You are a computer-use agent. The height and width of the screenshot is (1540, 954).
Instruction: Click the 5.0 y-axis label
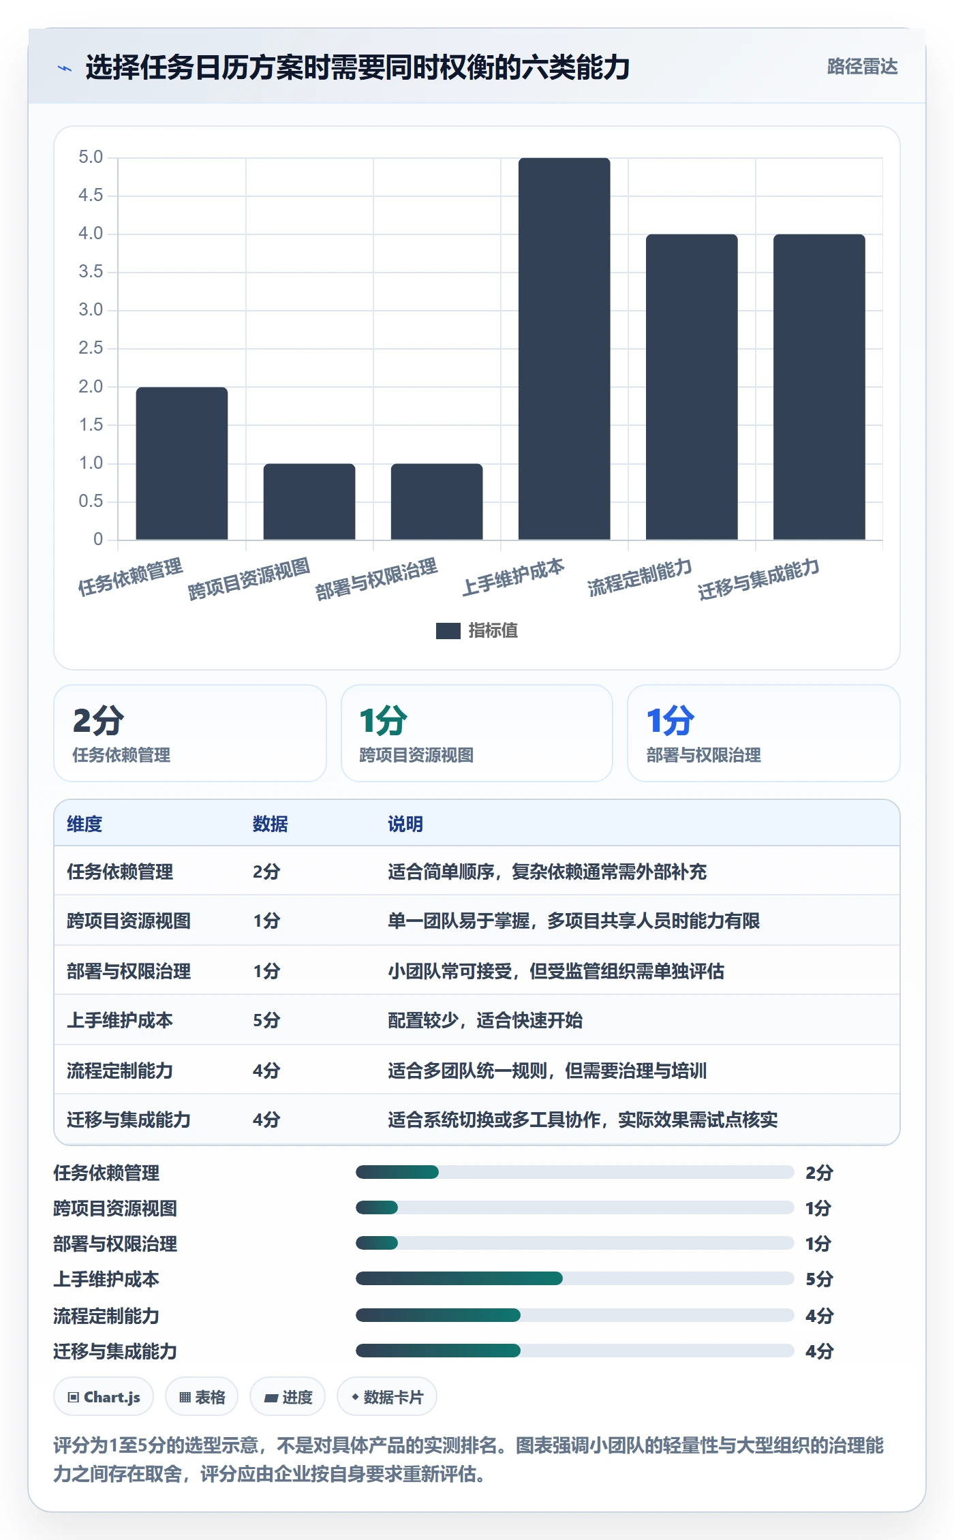point(91,157)
